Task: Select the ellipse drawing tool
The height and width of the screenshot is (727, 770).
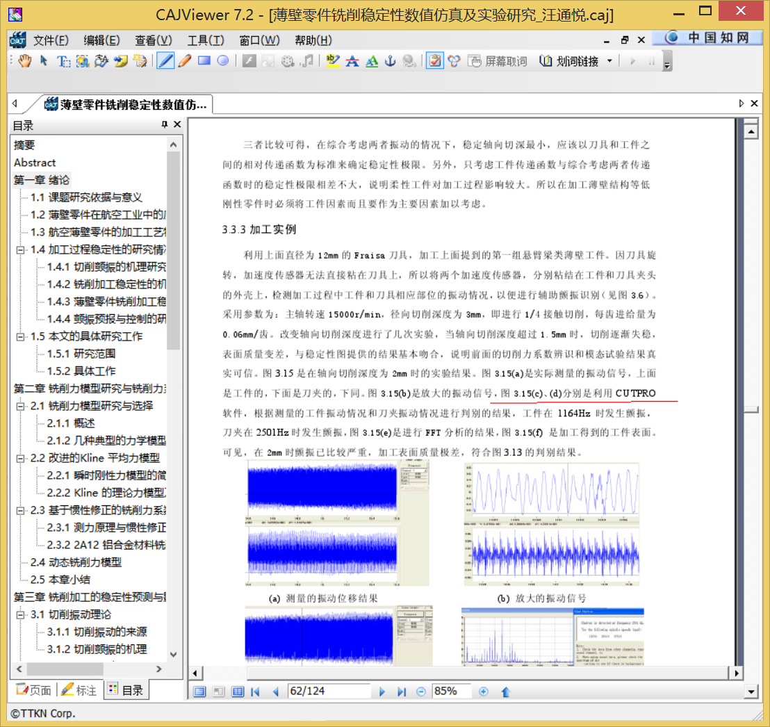Action: (223, 61)
